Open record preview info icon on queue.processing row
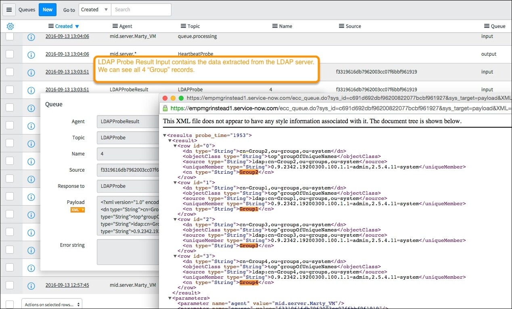Screen dimensions: 512x309 [31, 36]
